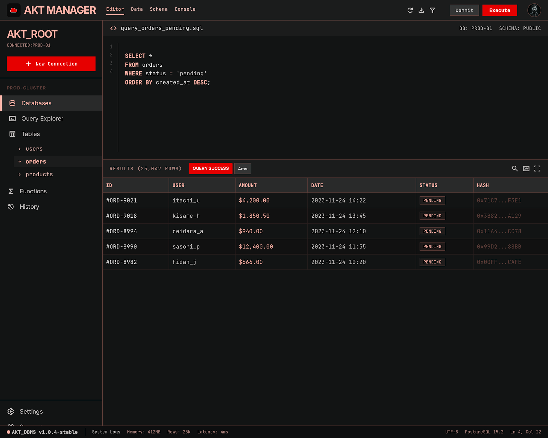
Task: Select the users table label
Action: point(34,149)
